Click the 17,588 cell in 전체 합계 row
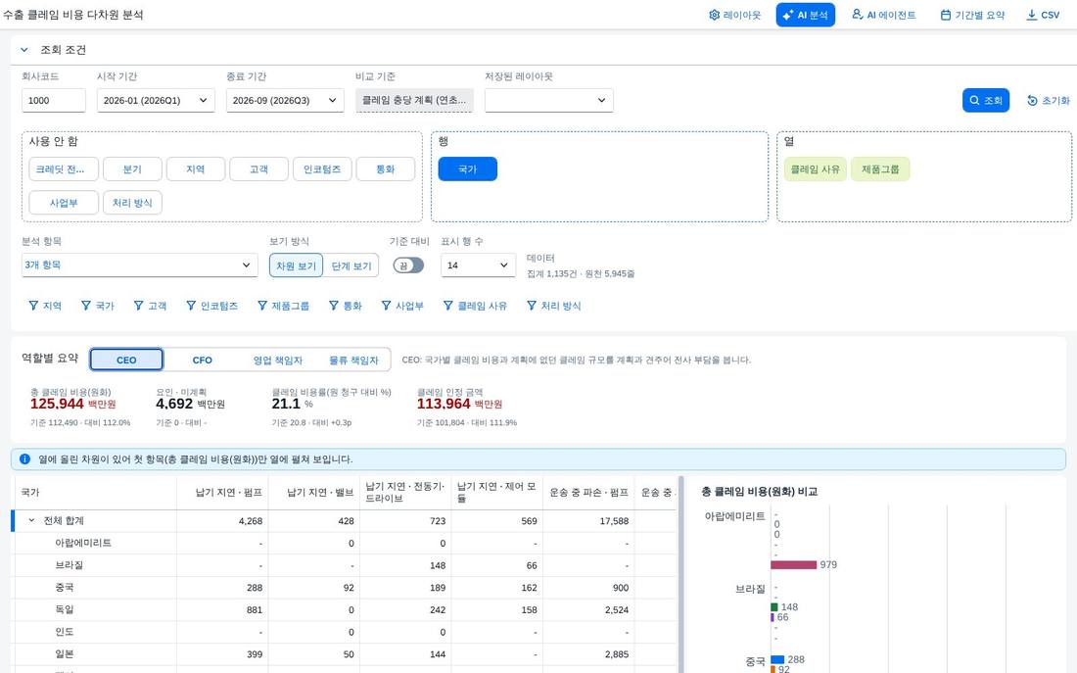Viewport: 1077px width, 673px height. click(x=588, y=521)
